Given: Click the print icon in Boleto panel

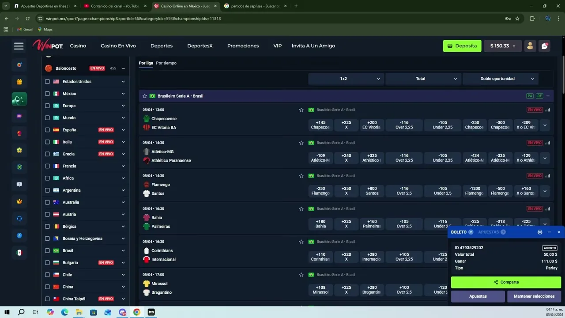Looking at the screenshot, I should (540, 232).
